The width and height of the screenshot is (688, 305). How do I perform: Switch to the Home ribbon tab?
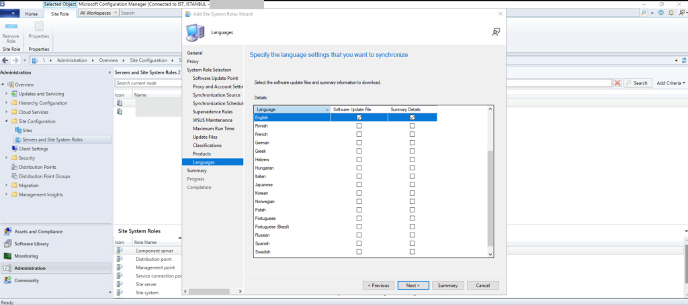tap(31, 13)
